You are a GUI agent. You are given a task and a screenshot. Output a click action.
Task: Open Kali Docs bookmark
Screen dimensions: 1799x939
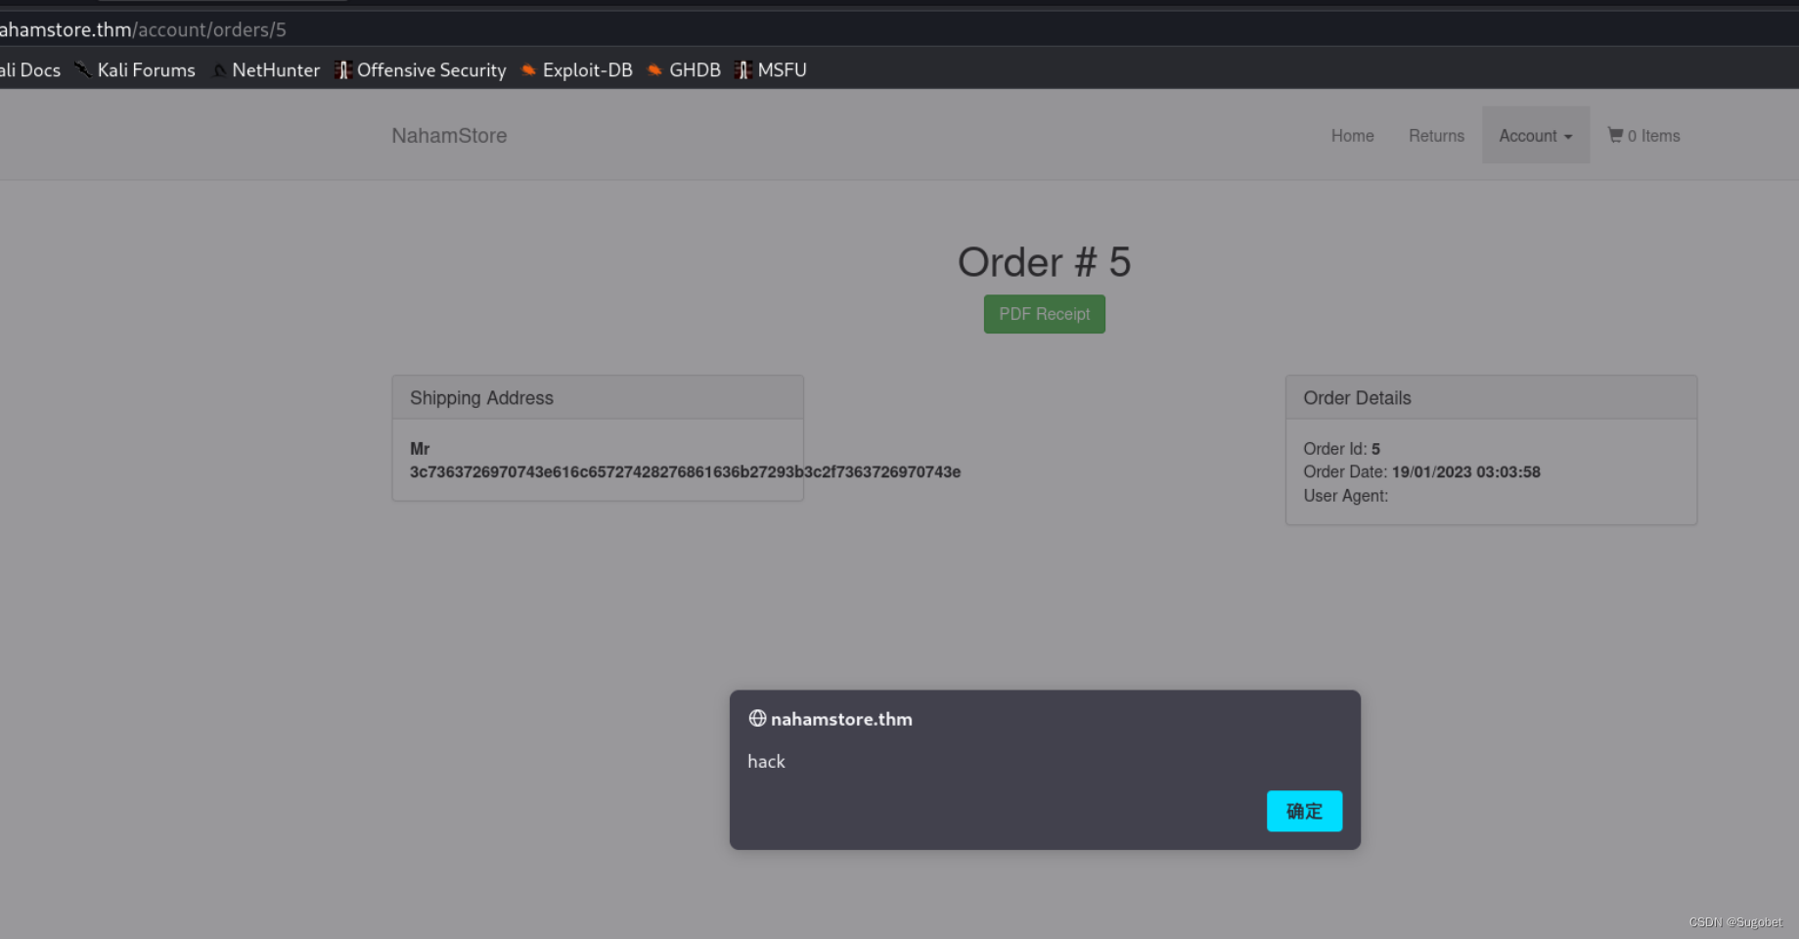[30, 69]
